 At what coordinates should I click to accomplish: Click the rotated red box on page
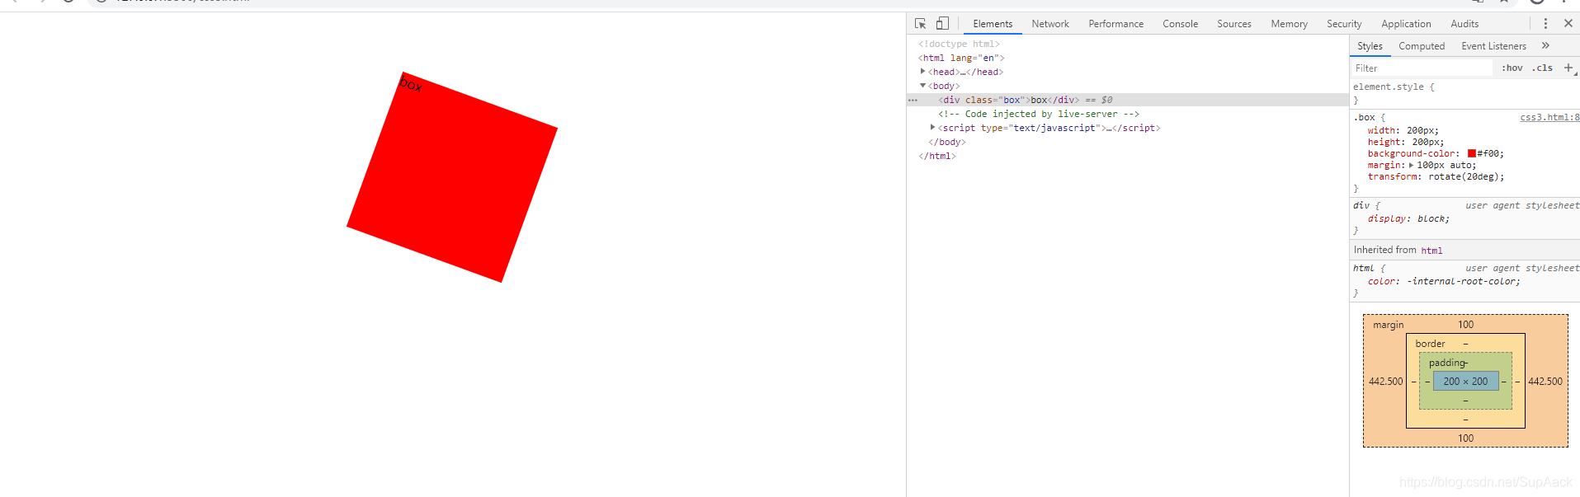coord(452,177)
